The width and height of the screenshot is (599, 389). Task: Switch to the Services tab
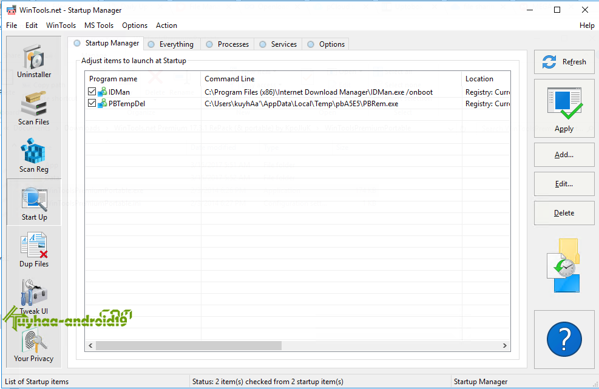[279, 44]
